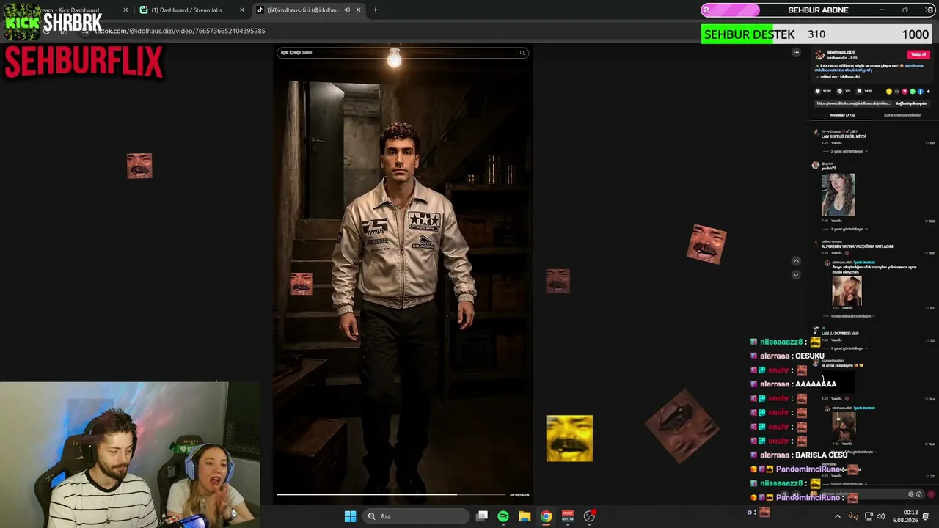Open the creator's videos tab
This screenshot has height=528, width=939.
click(x=902, y=115)
